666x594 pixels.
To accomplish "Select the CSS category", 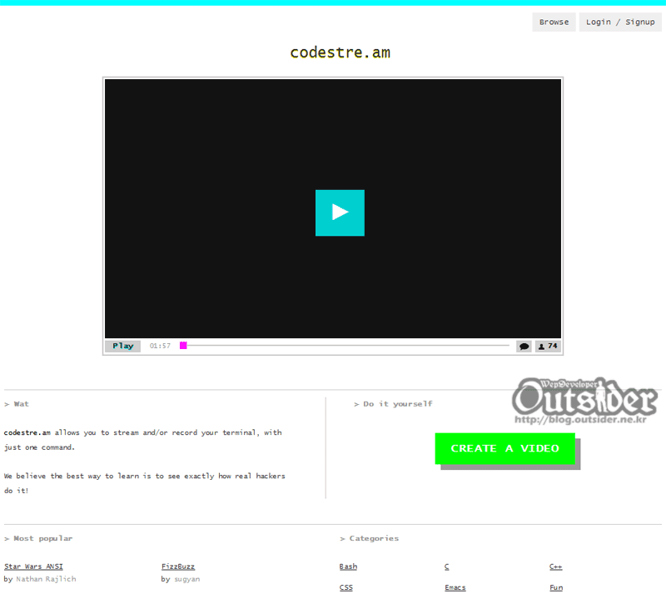I will point(346,587).
